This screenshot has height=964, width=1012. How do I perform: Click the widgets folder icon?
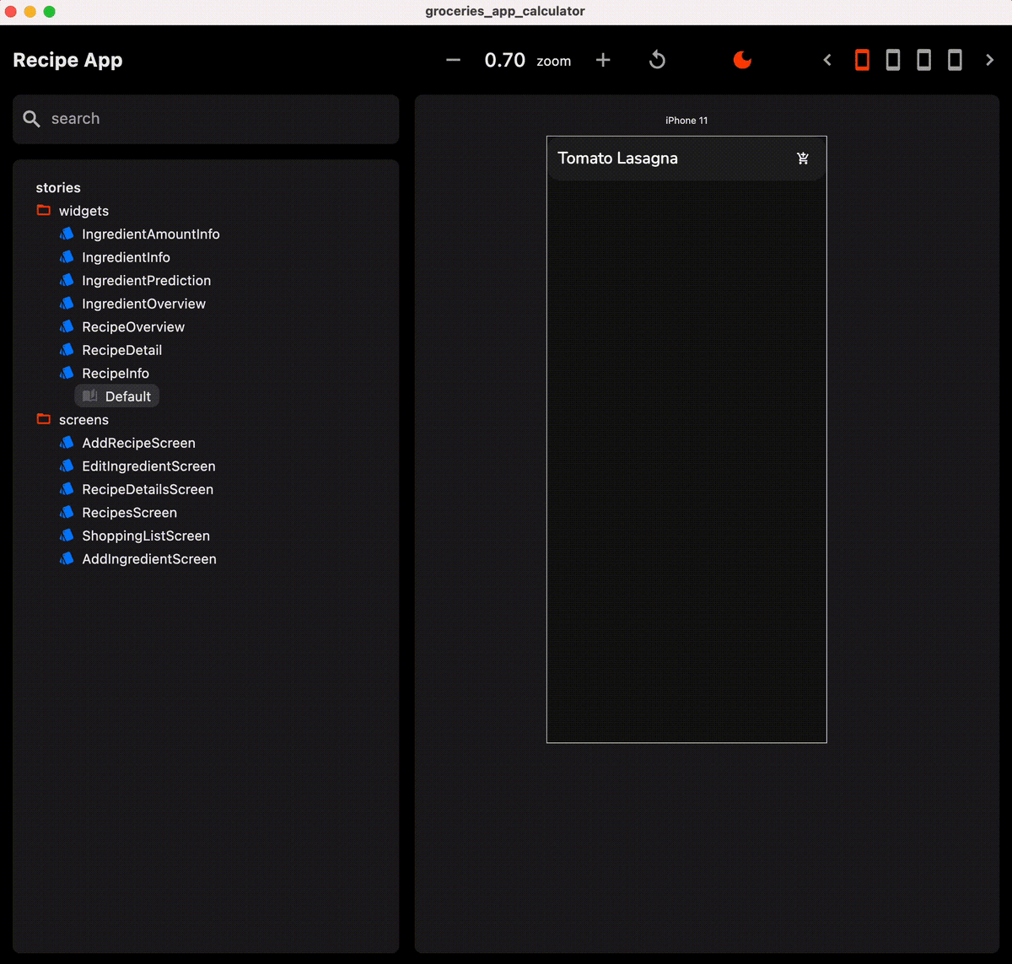[x=44, y=210]
